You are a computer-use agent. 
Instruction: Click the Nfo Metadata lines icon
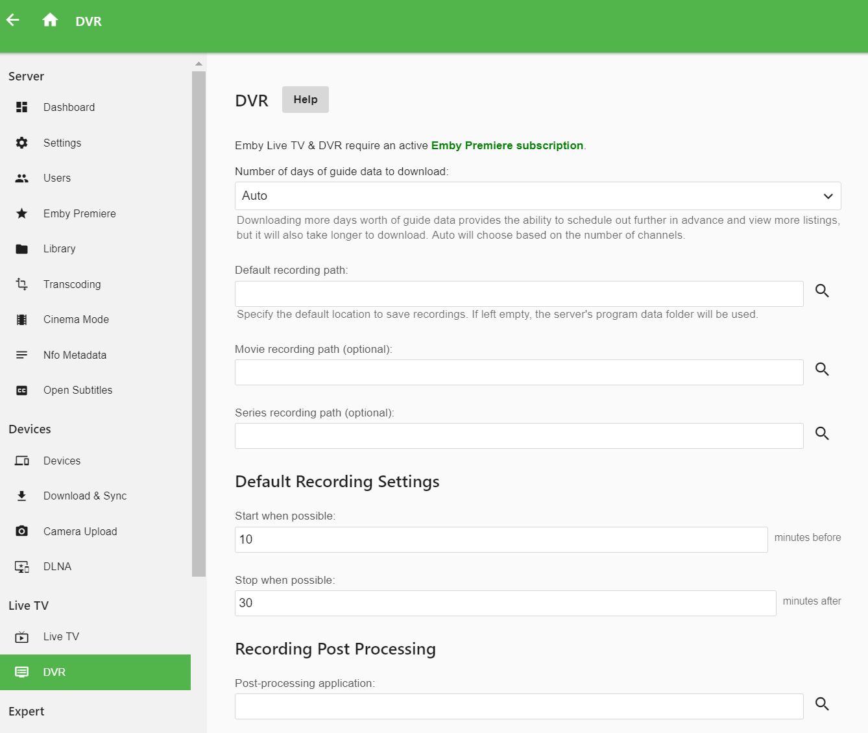[x=21, y=355]
